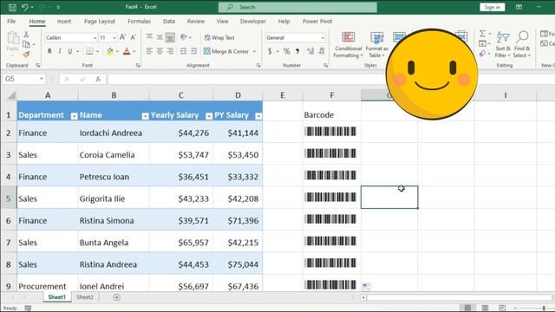This screenshot has height=312, width=555.
Task: Align text to the bottom
Action: pyautogui.click(x=170, y=36)
